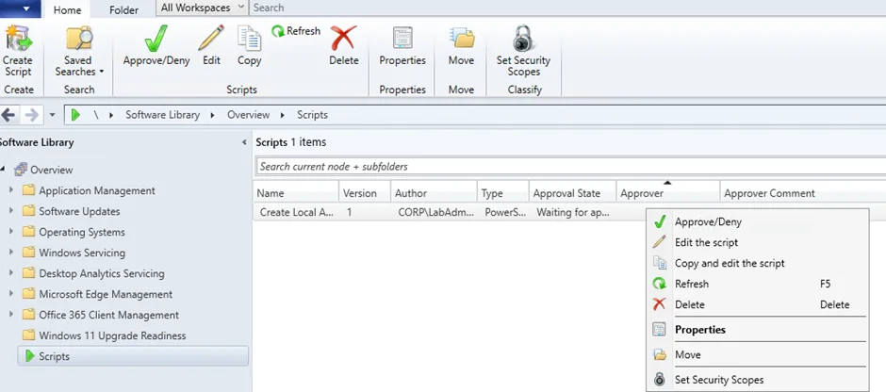Click the Edit pencil ribbon icon
Image resolution: width=886 pixels, height=392 pixels.
[211, 40]
